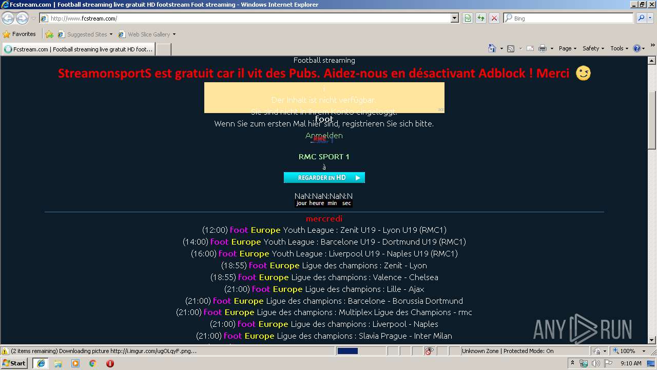657x370 pixels.
Task: Open the Windows Start menu
Action: click(x=14, y=363)
